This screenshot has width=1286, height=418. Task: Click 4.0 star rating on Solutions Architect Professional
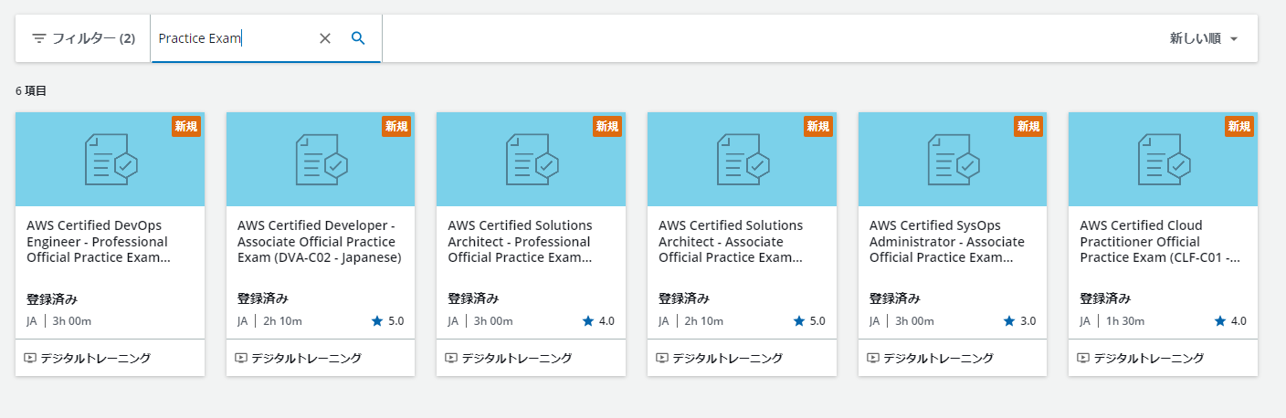click(x=598, y=320)
